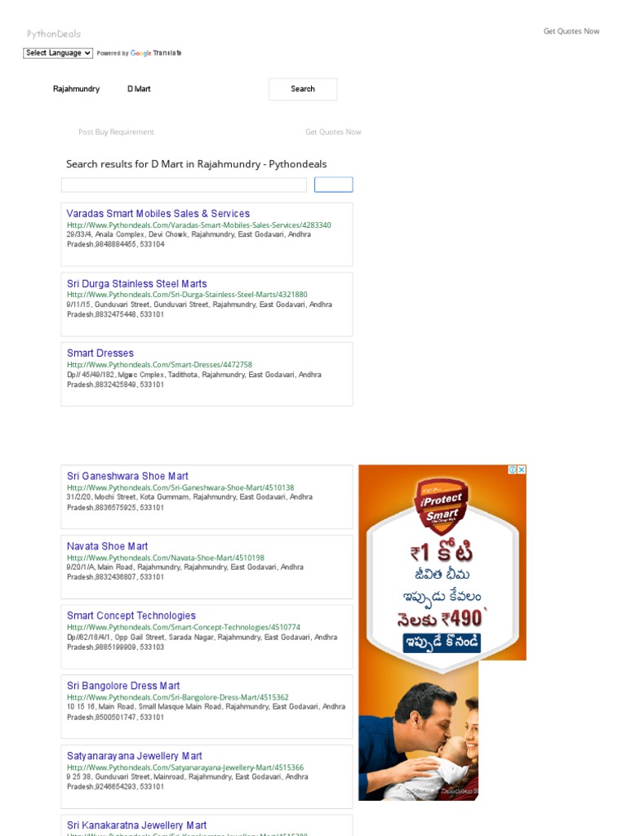Open Navata Shoe Mart listing
The height and width of the screenshot is (836, 627).
point(107,546)
